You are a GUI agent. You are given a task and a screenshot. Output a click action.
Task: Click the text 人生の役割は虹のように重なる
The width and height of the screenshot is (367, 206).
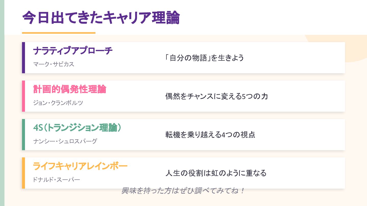tap(216, 173)
